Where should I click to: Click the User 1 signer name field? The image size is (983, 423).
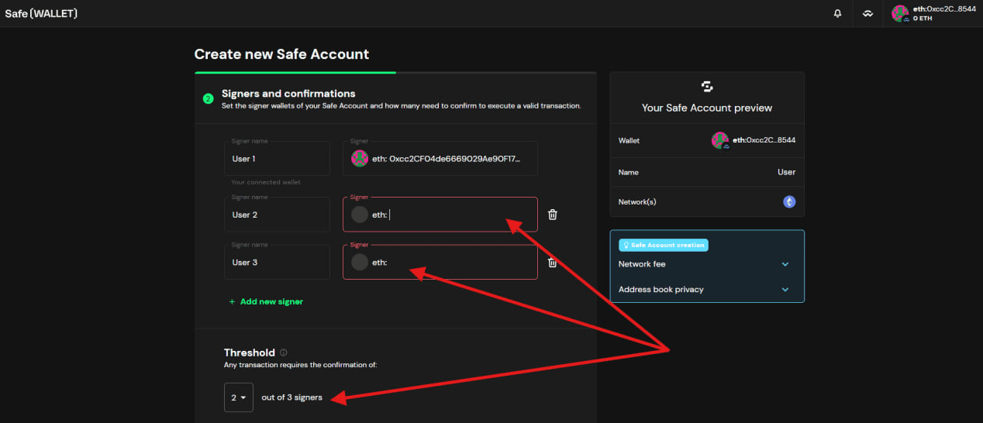[278, 158]
